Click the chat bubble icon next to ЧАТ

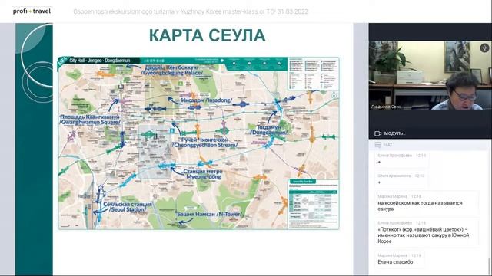(377, 145)
